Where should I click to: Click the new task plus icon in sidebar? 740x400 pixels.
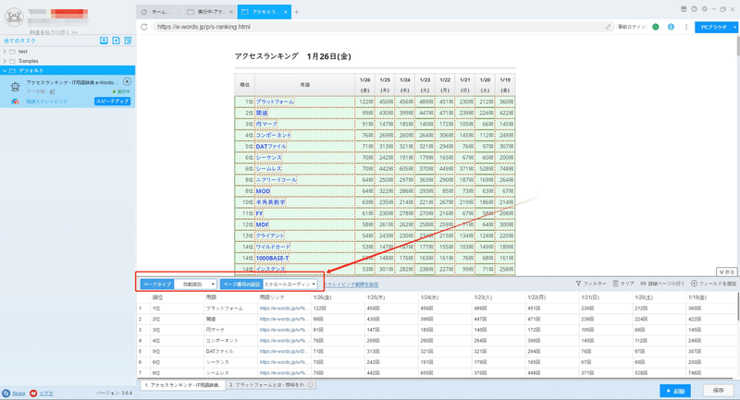pyautogui.click(x=117, y=41)
